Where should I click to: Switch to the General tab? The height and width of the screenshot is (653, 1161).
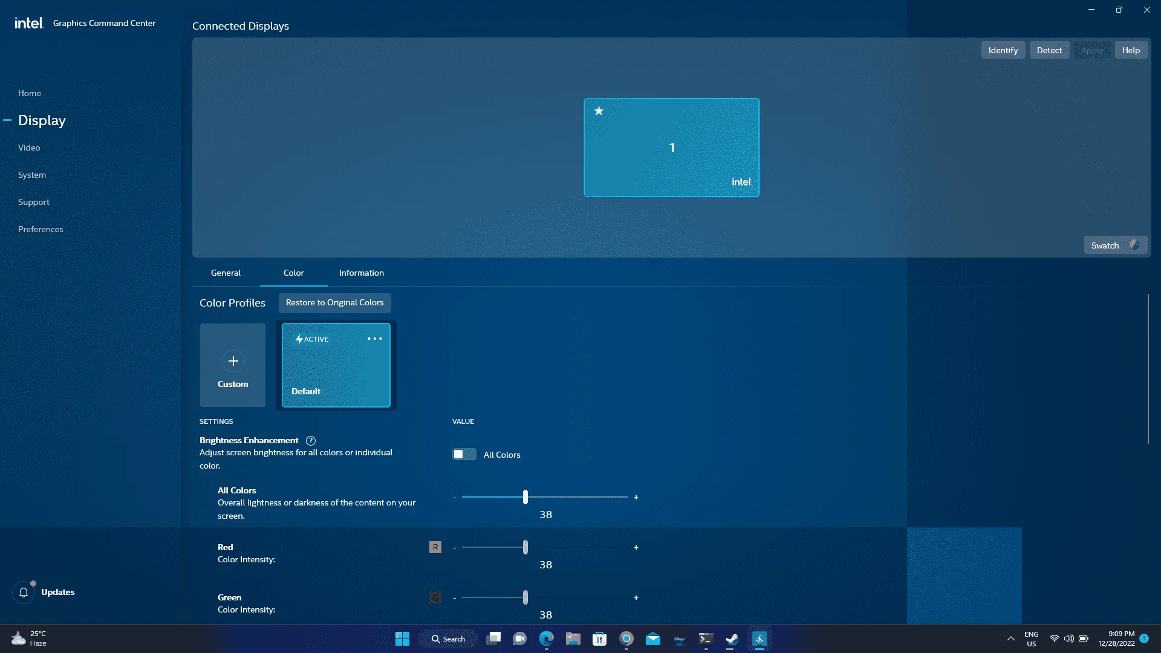pos(226,273)
